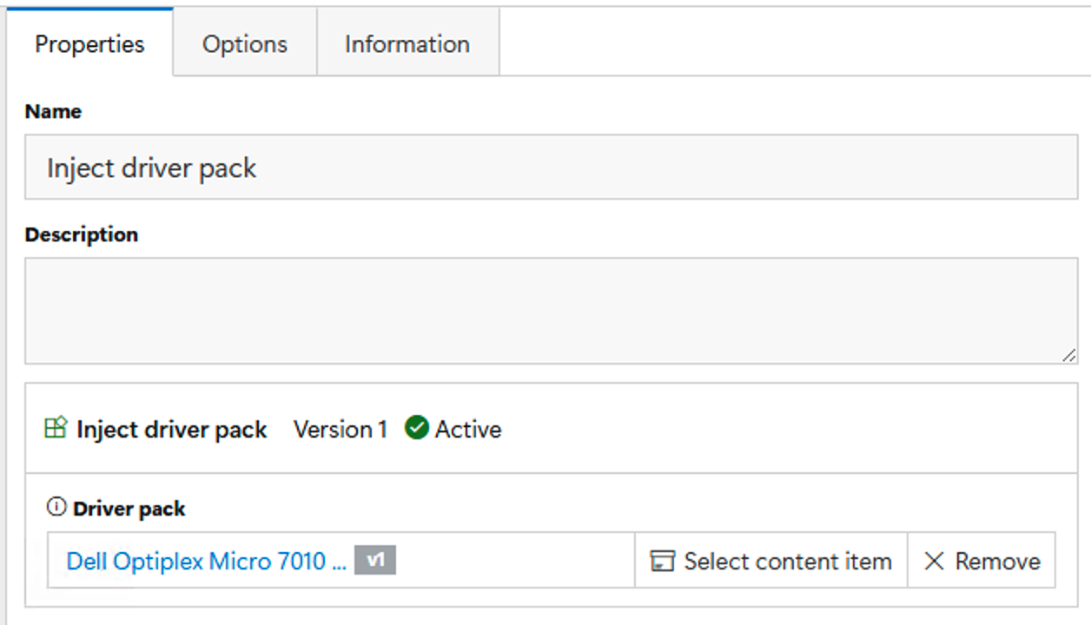Click the Version 1 text
1091x625 pixels.
(x=340, y=429)
